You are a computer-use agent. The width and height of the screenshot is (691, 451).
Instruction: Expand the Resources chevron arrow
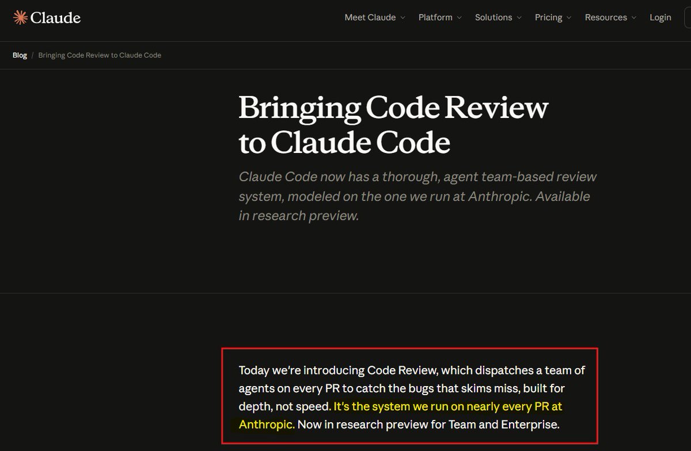point(634,18)
